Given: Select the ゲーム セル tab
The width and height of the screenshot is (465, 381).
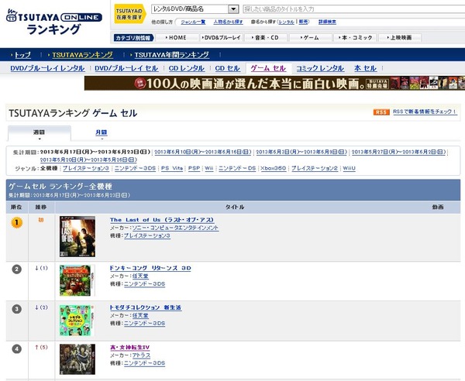Looking at the screenshot, I should pos(268,68).
